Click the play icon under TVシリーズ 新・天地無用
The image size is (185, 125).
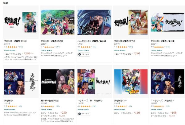pyautogui.click(x=80, y=114)
